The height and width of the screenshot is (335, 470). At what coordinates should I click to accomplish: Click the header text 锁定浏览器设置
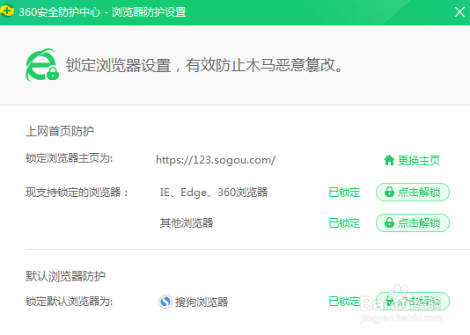119,65
